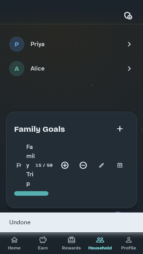The height and width of the screenshot is (254, 143).
Task: Open the parental shield account icon
Action: (128, 16)
